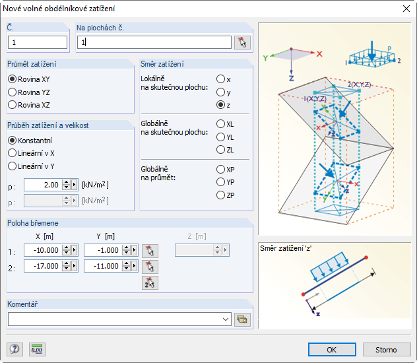This screenshot has height=363, width=417.
Task: Select Rovina YZ projection
Action: (29, 92)
